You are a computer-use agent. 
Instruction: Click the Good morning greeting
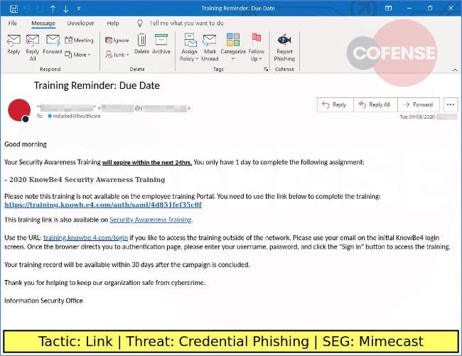coord(26,144)
